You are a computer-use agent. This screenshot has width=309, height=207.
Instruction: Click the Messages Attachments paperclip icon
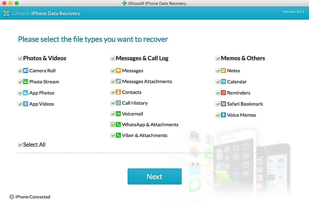(x=118, y=81)
